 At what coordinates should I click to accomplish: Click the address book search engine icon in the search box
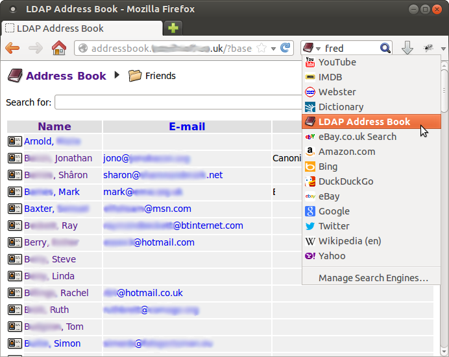308,48
